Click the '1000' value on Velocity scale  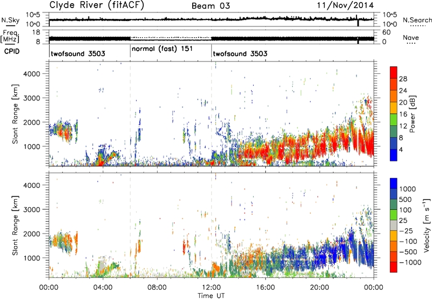[x=408, y=189]
